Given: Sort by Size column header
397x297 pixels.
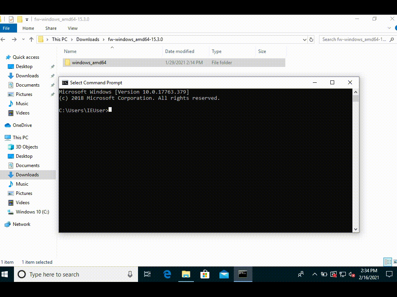Looking at the screenshot, I should [271, 51].
